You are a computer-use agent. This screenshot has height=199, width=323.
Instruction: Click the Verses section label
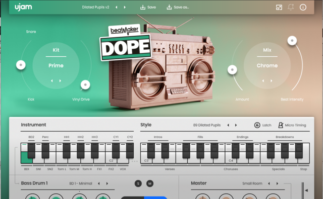click(170, 169)
